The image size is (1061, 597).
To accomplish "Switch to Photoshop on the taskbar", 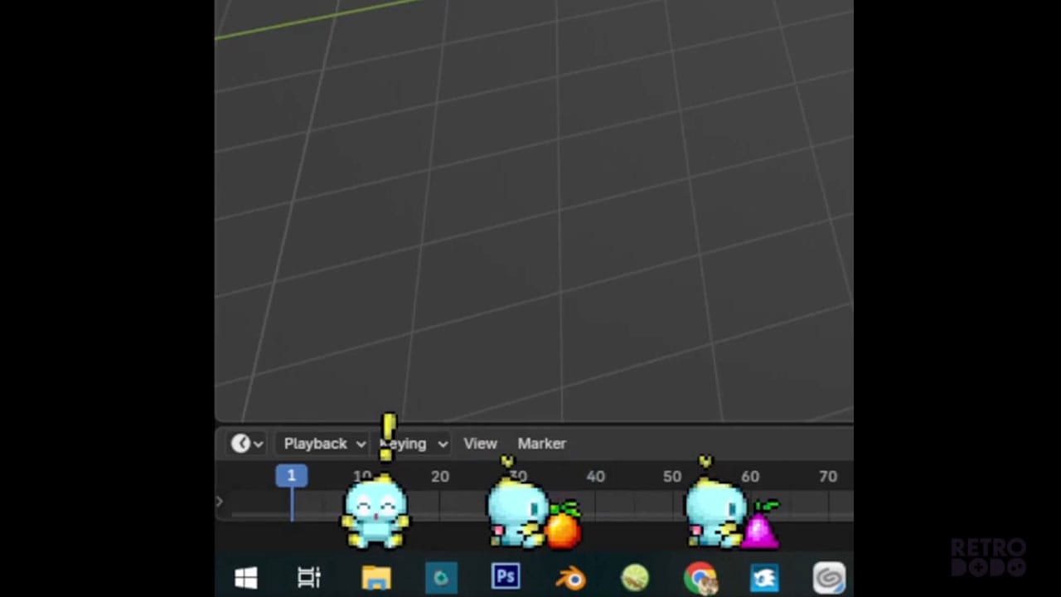I will pos(506,577).
